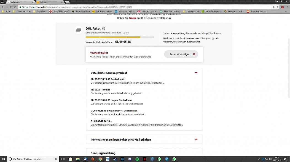Click Windows search box on taskbar
290x162 pixels.
33,159
